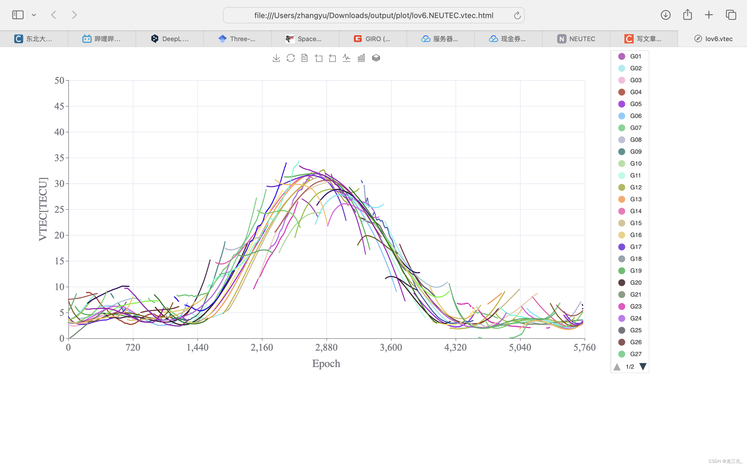Hide the G17 series legend entry
The image size is (747, 466).
635,247
